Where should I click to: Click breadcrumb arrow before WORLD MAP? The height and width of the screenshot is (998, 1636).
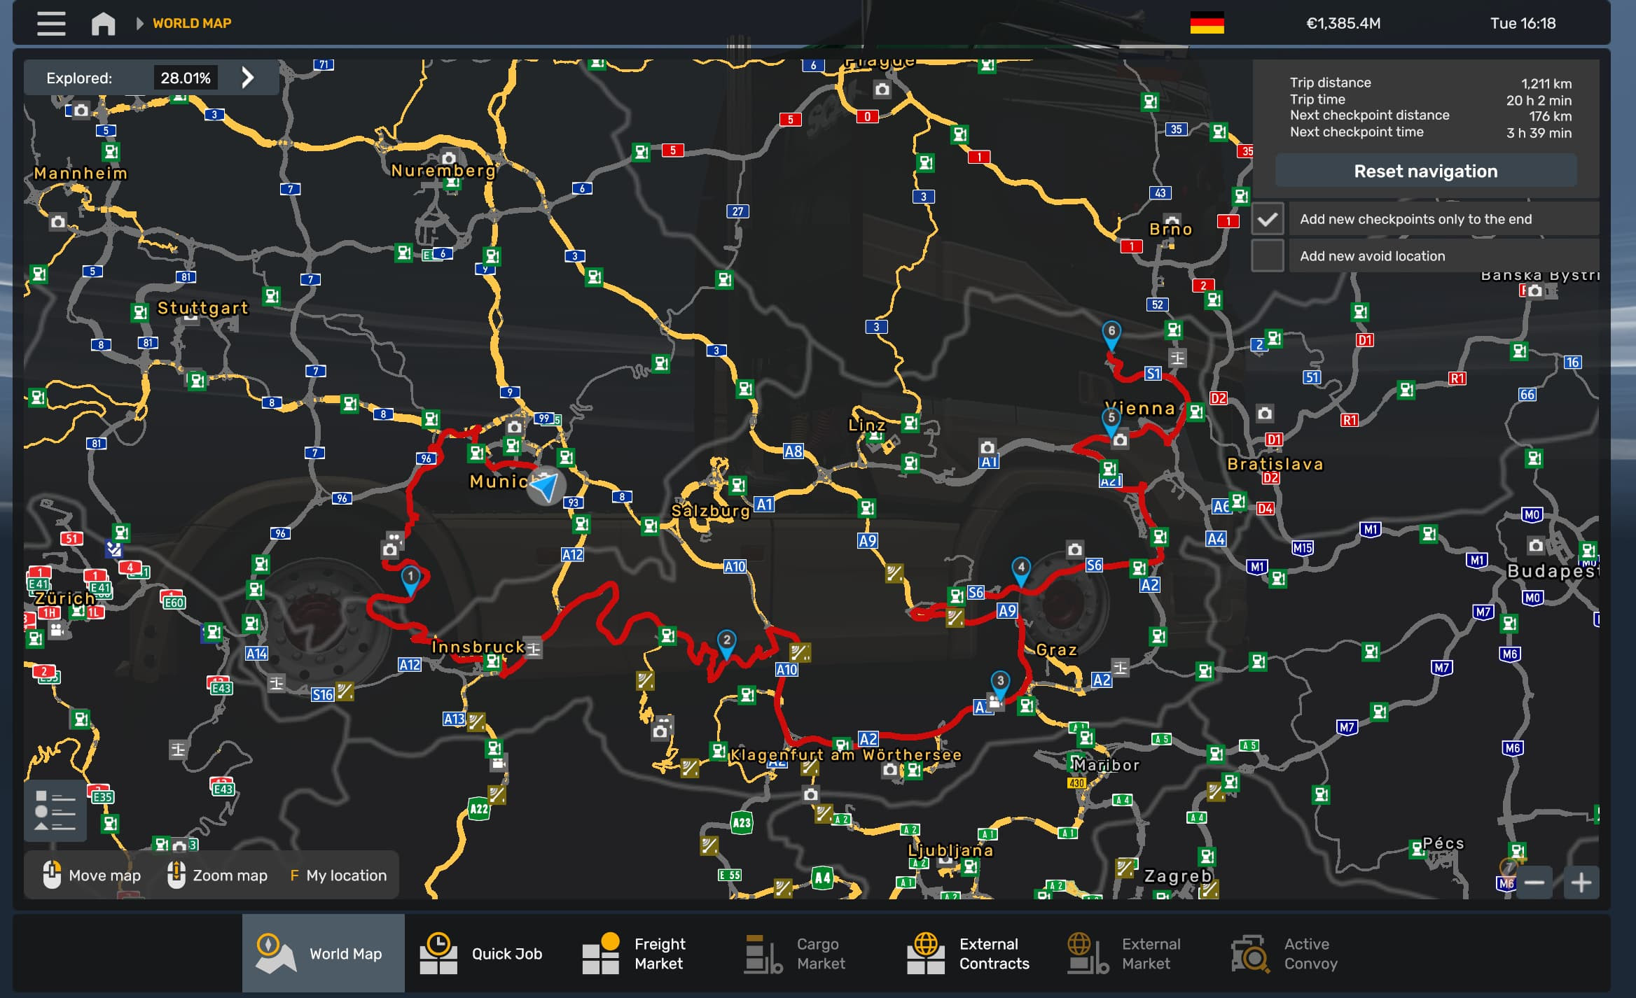139,23
